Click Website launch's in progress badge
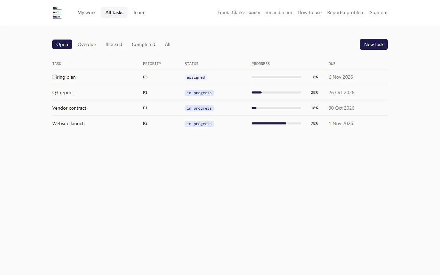 click(x=199, y=124)
